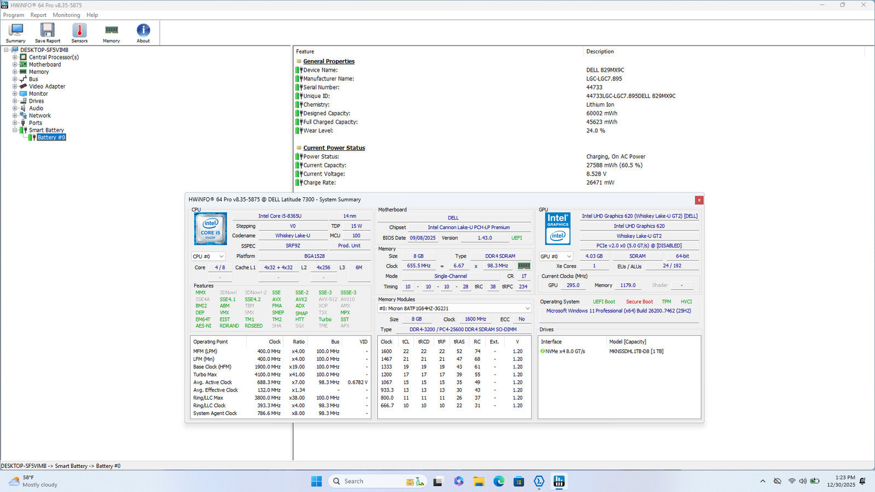This screenshot has height=492, width=875.
Task: Close the System Summary window
Action: (x=699, y=200)
